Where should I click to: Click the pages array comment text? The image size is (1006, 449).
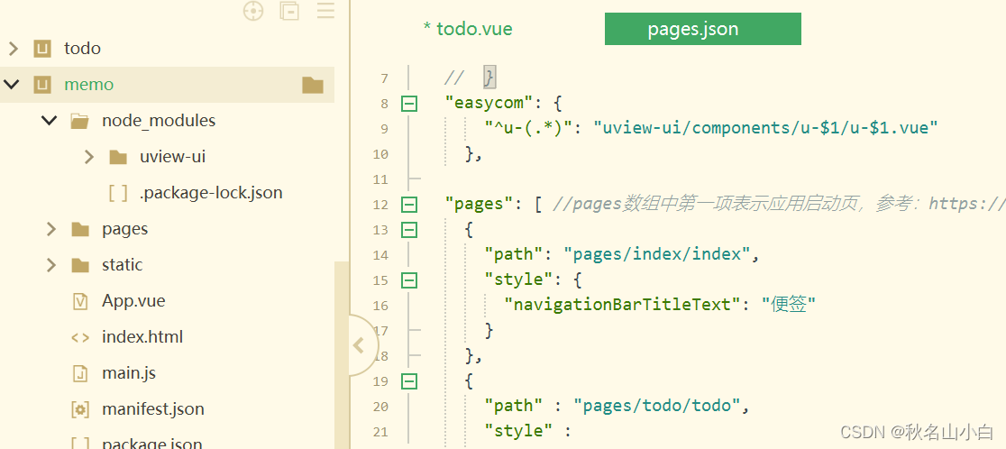tap(779, 204)
